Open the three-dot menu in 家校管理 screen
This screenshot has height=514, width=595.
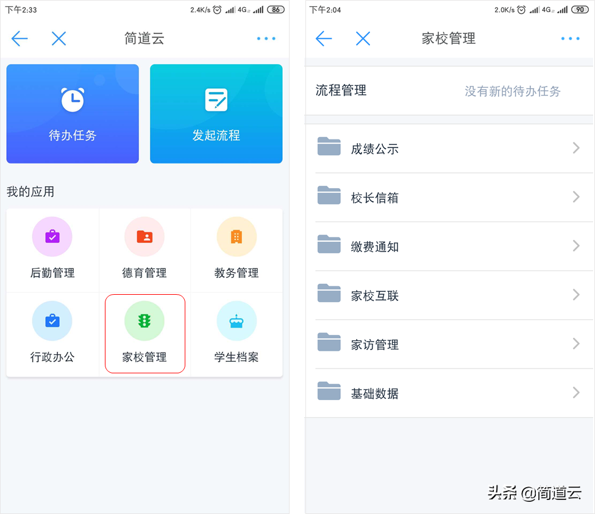pos(571,38)
